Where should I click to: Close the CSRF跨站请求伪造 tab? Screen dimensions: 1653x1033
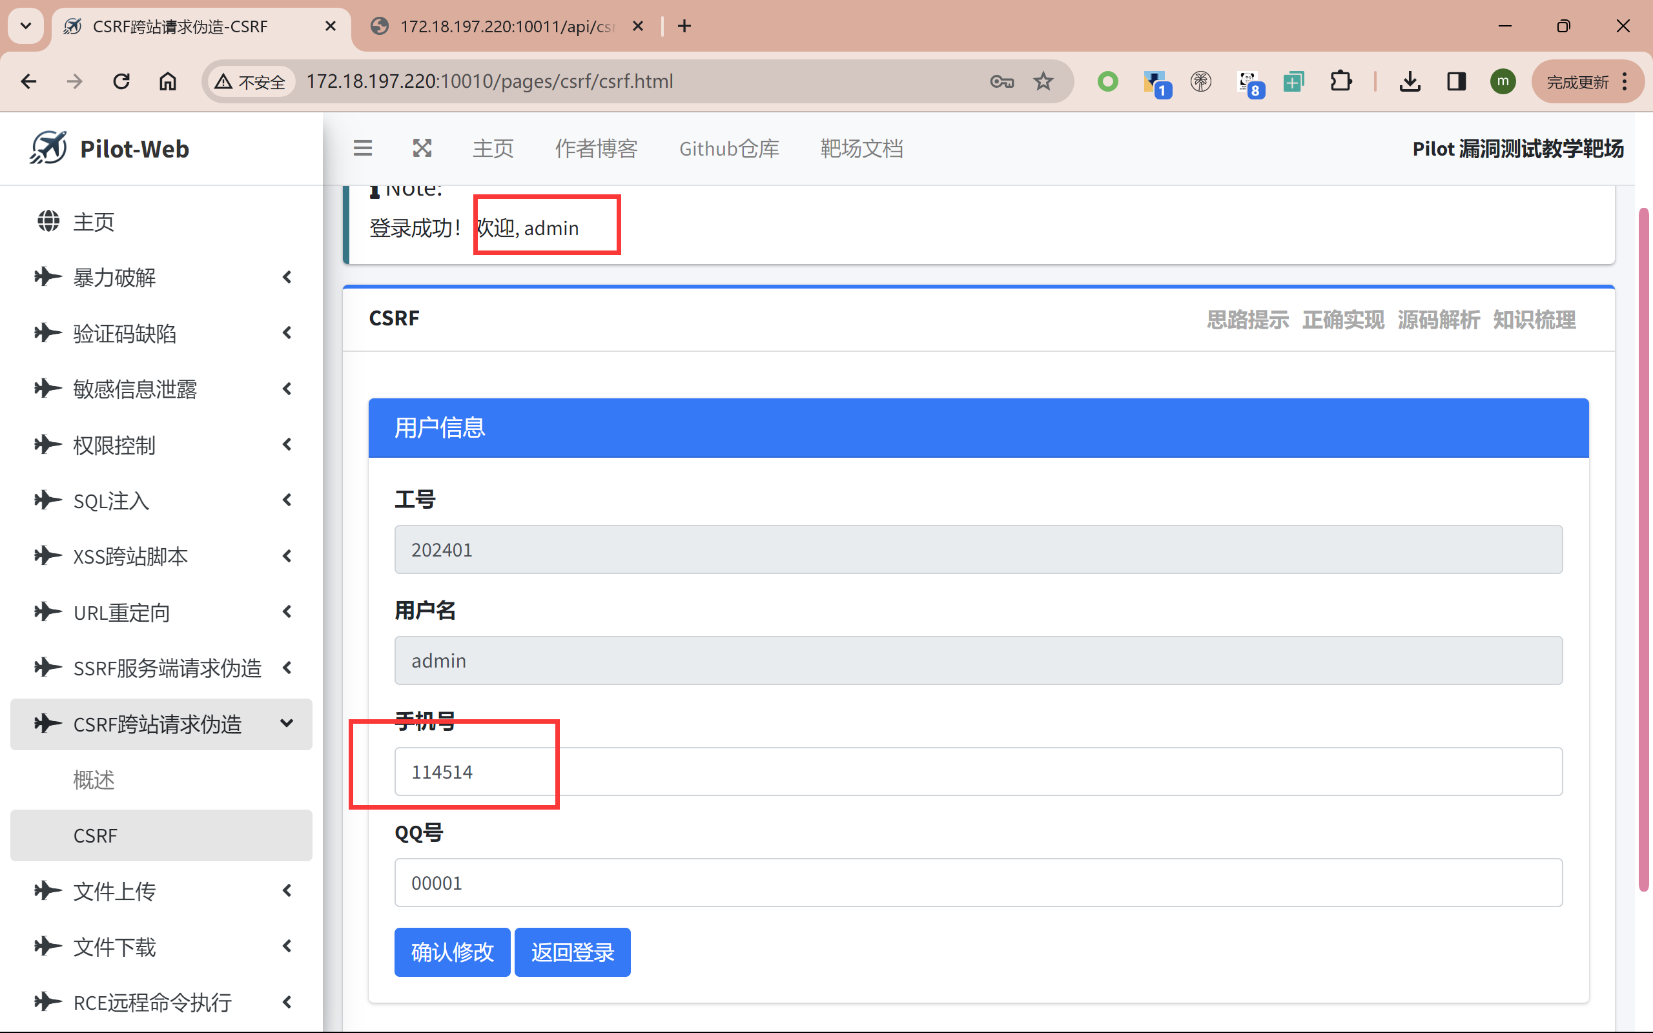331,26
